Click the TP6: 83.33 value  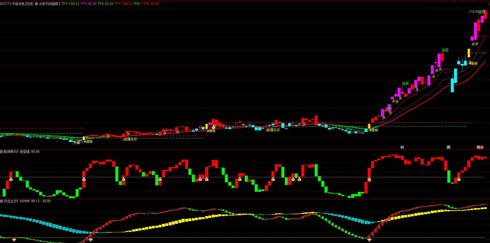pyautogui.click(x=151, y=4)
